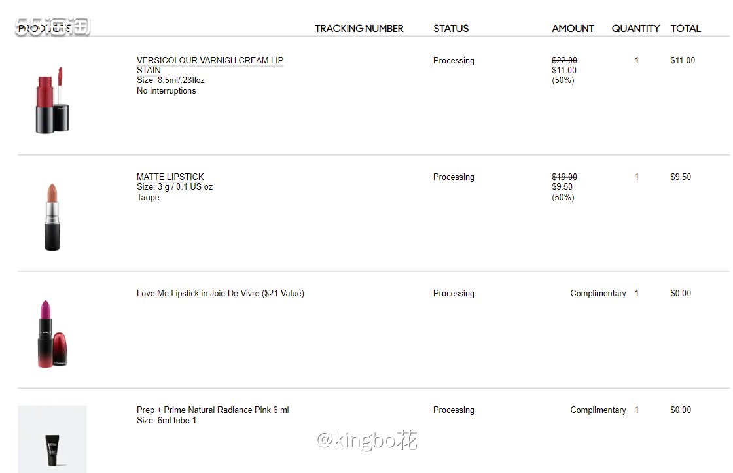Click the Amount column header
The height and width of the screenshot is (473, 733).
pyautogui.click(x=573, y=29)
